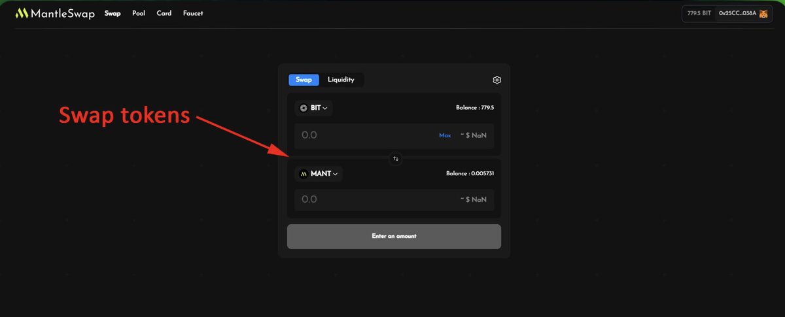Select the Swap tab in the panel
Image resolution: width=785 pixels, height=317 pixels.
coord(304,80)
